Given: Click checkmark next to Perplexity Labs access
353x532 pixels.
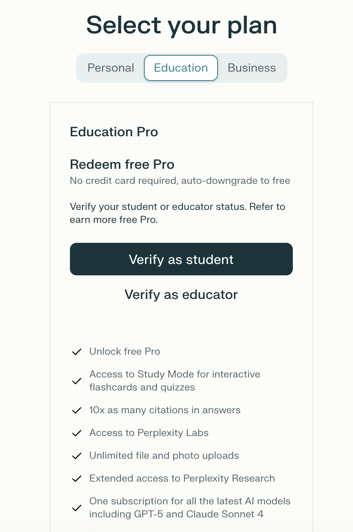Looking at the screenshot, I should pos(76,433).
